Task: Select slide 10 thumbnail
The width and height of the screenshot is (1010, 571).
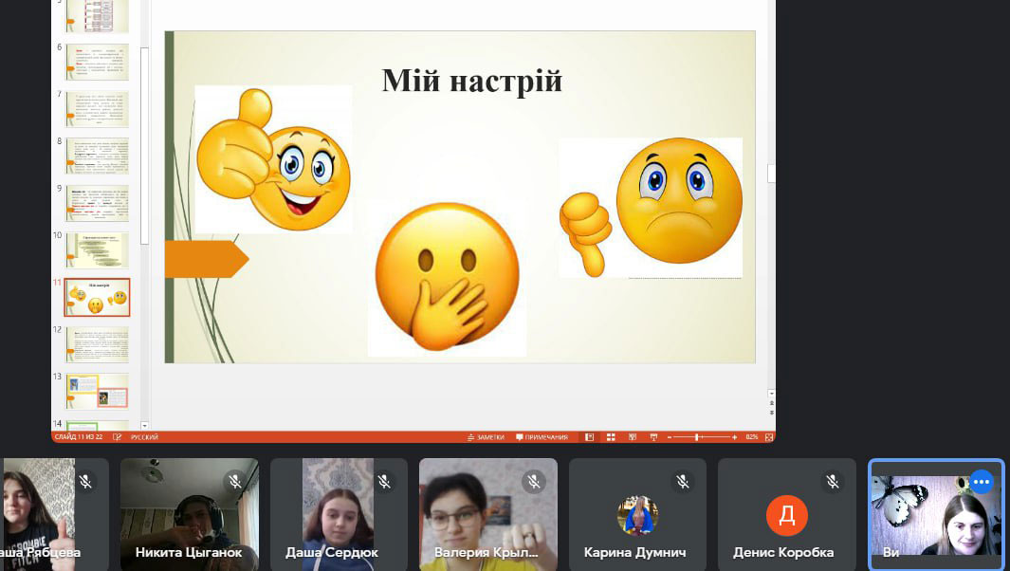Action: pyautogui.click(x=98, y=250)
